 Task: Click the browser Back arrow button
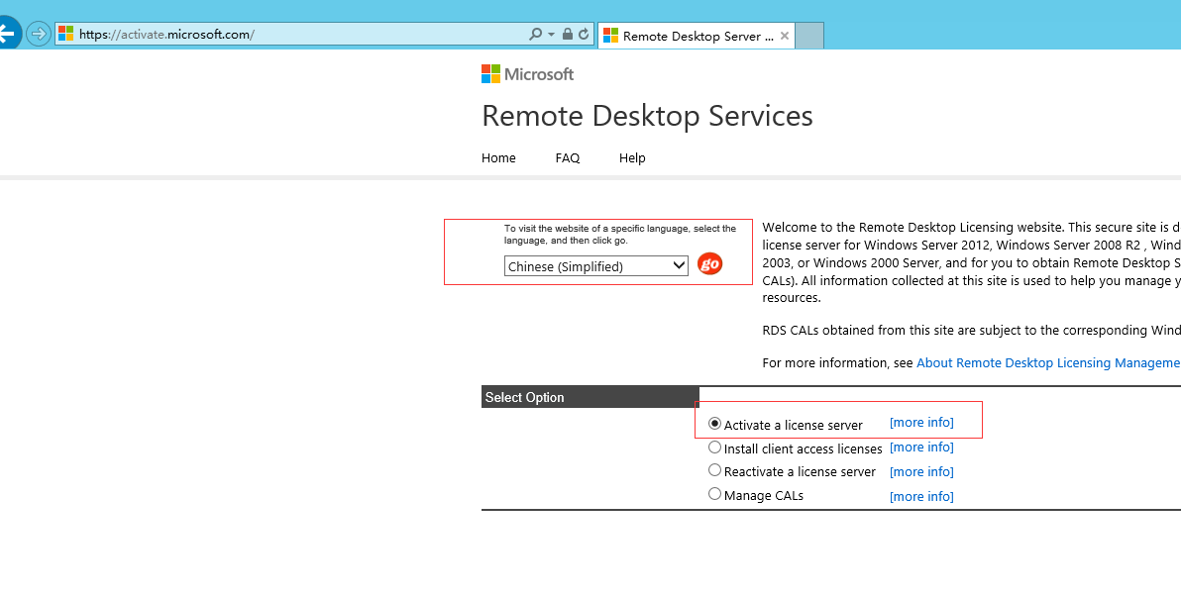[8, 34]
